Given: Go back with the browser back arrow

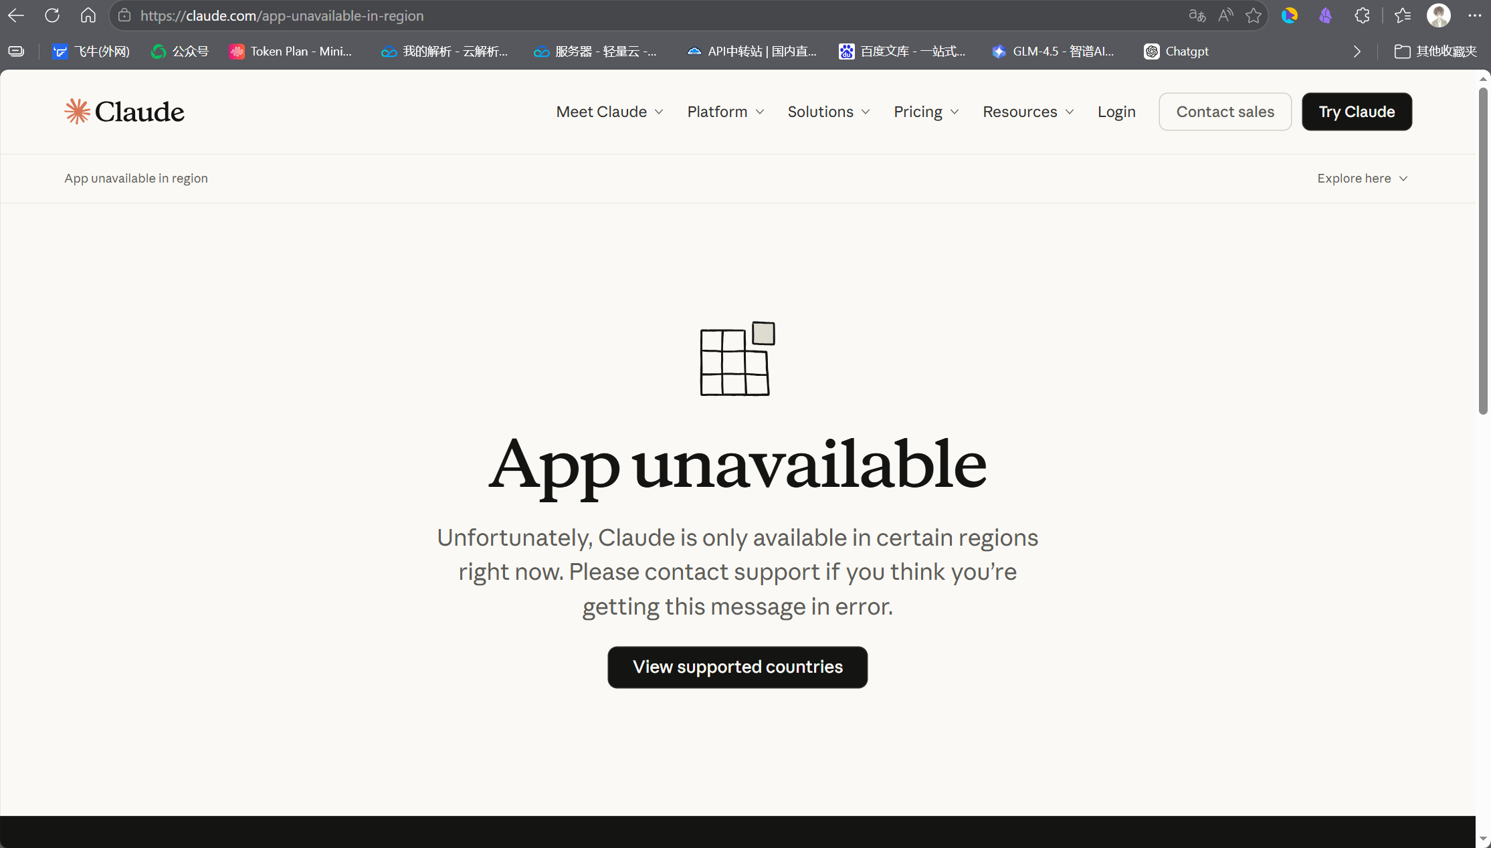Looking at the screenshot, I should coord(16,15).
